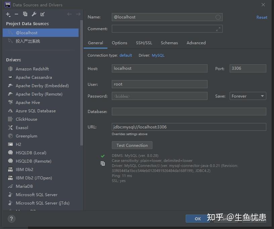The width and height of the screenshot is (274, 229).
Task: Add a new data source with plus icon
Action: tap(7, 14)
